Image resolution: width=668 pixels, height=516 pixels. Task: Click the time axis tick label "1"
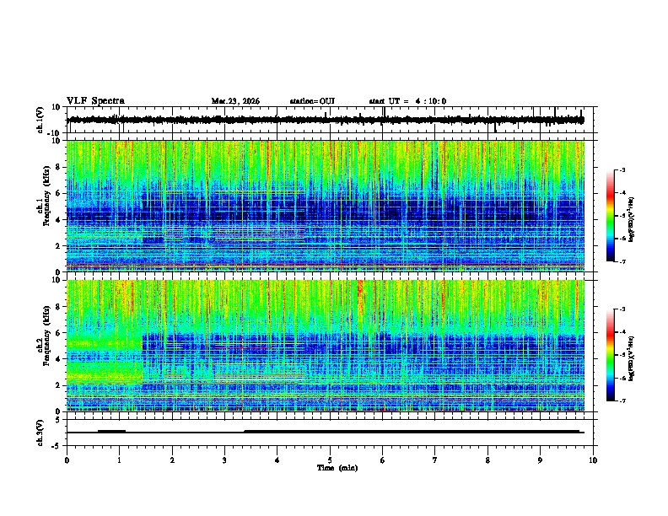click(119, 460)
